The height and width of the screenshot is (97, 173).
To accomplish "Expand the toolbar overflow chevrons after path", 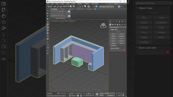I will click(116, 6).
